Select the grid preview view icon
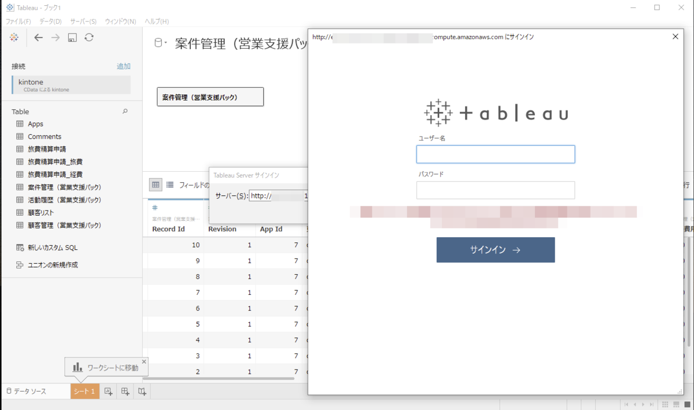The image size is (694, 410). click(x=156, y=185)
